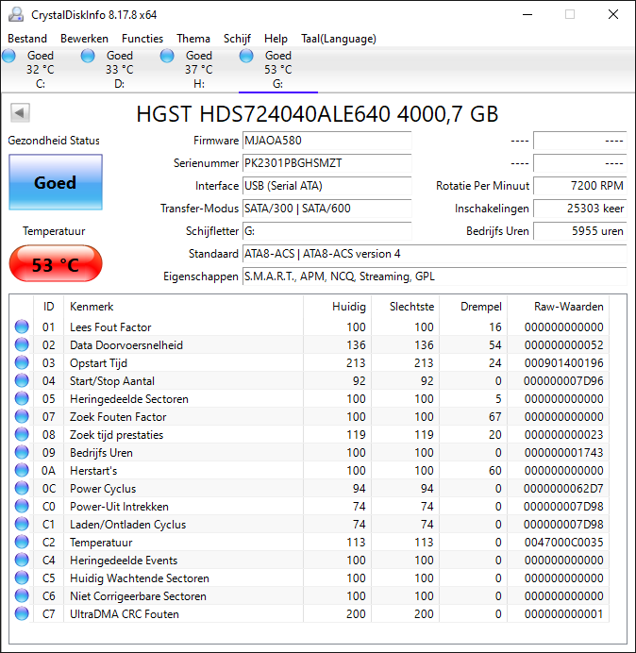Click the previous disk arrow button
The image size is (636, 653).
tap(20, 112)
